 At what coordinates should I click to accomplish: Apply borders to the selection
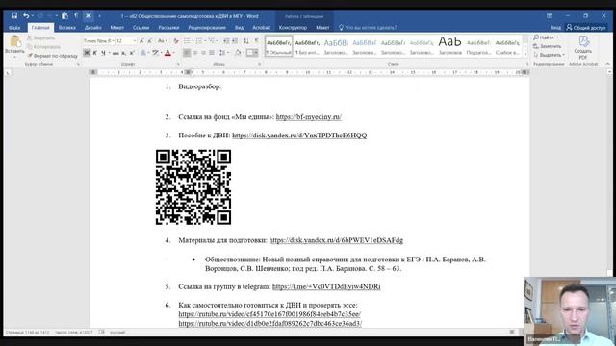tap(250, 53)
